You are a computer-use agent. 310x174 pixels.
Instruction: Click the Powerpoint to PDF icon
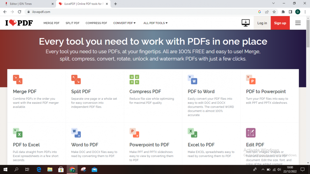tap(134, 133)
